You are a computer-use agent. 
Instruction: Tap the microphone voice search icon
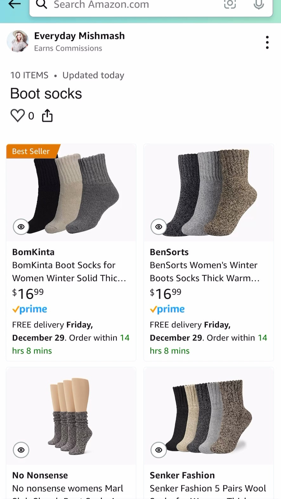(x=259, y=4)
